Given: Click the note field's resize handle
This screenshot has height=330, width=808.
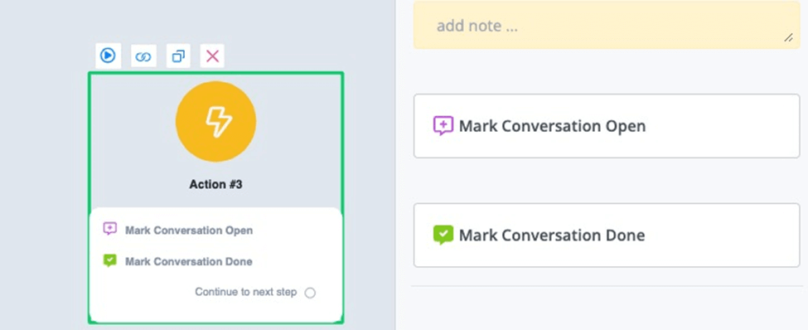Looking at the screenshot, I should (x=788, y=38).
